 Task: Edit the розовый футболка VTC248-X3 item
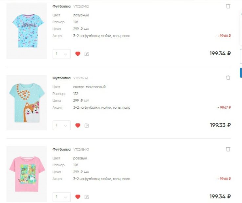tap(87, 197)
